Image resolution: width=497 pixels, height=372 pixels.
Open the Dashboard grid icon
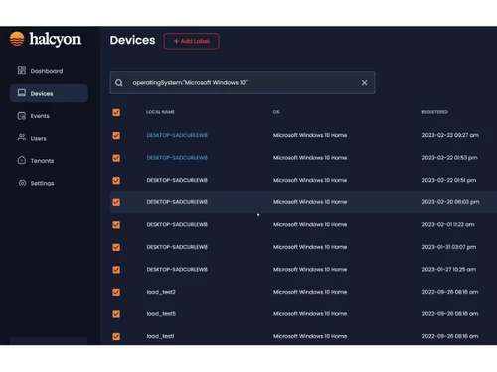22,70
